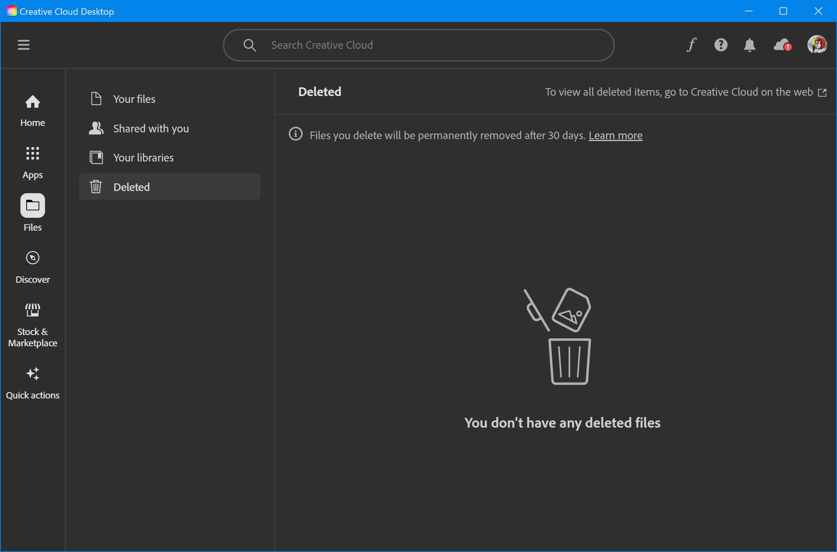Viewport: 837px width, 552px height.
Task: Open Stock & Marketplace
Action: point(33,325)
